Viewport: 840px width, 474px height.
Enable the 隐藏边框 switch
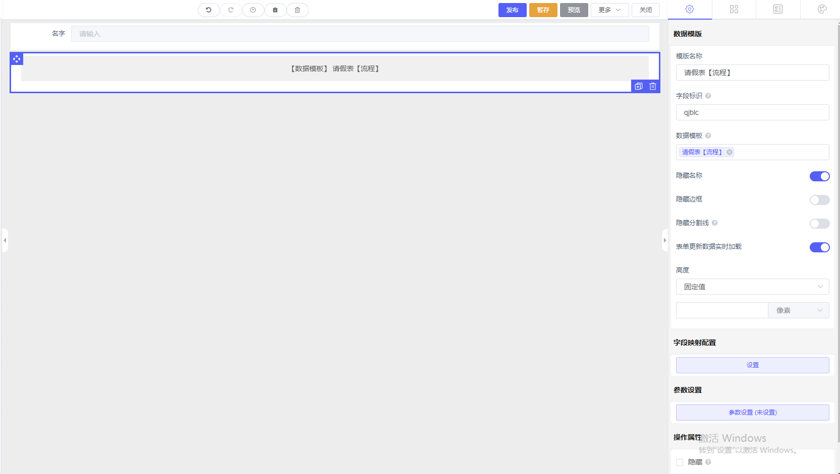[x=819, y=200]
